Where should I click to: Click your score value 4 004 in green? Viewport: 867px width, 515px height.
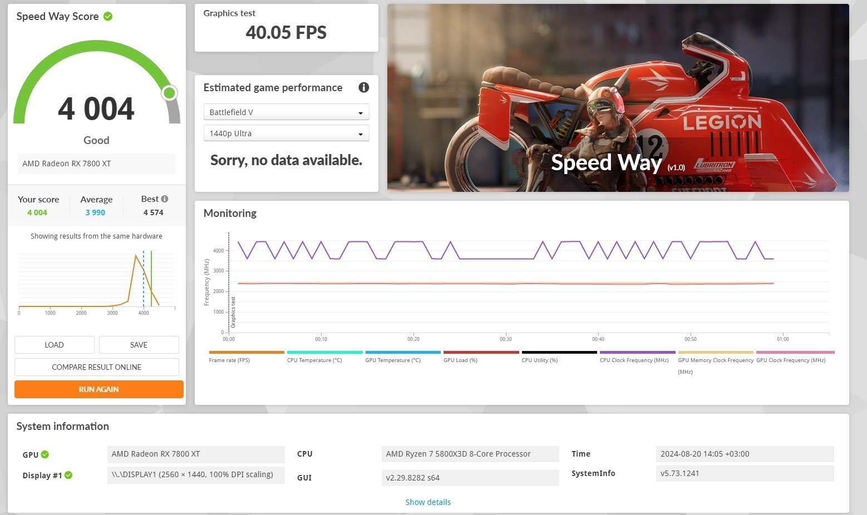click(37, 212)
